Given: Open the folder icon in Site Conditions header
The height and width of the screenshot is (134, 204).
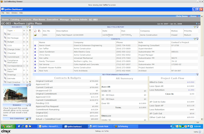Looking at the screenshot, I should click(27, 118).
